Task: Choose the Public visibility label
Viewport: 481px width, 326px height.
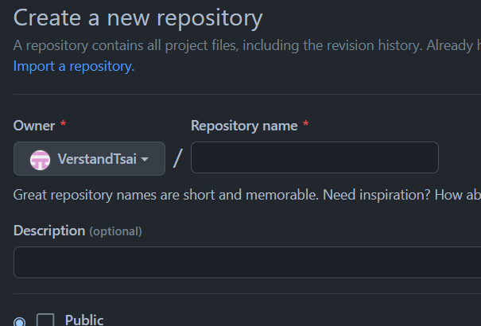Action: pyautogui.click(x=84, y=320)
